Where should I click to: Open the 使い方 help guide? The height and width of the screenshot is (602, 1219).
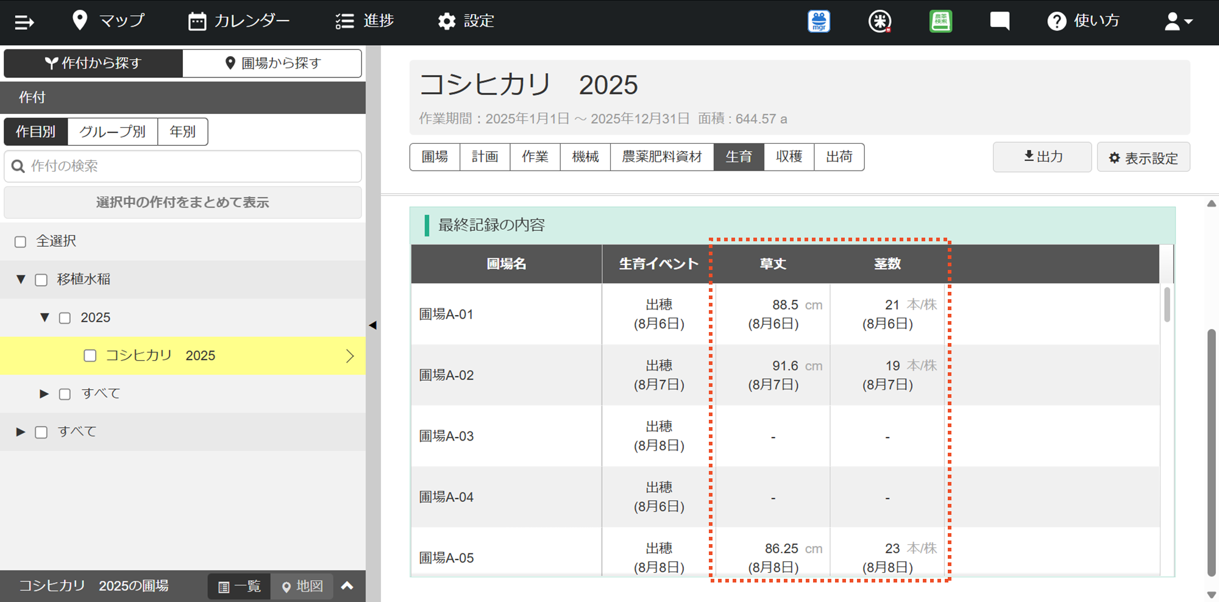point(1084,21)
